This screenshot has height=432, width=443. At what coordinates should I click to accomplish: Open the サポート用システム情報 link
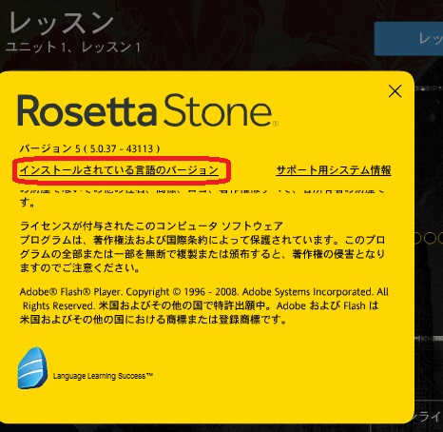click(x=334, y=170)
